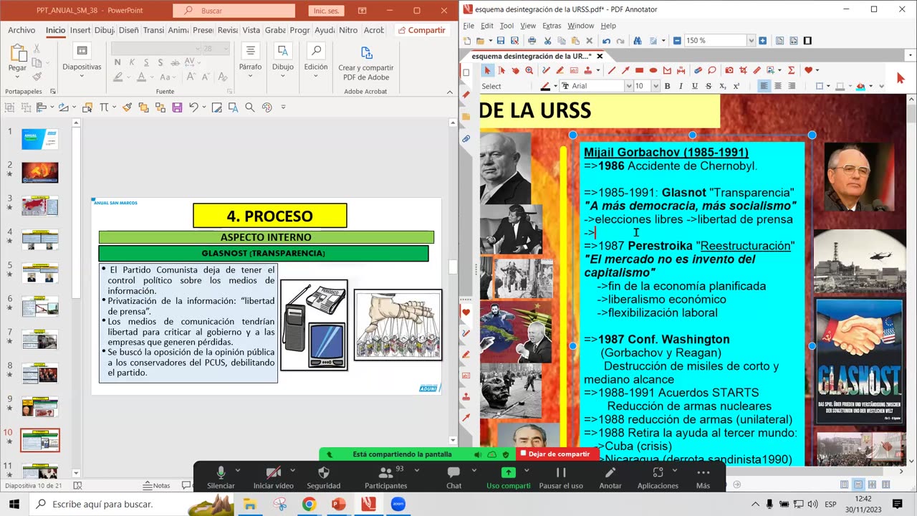Toggle italic text in PDF Annotator

pos(681,86)
